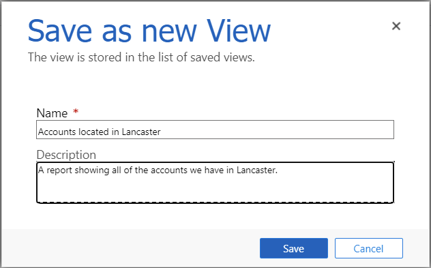Screen dimensions: 431x268
Task: Click the subtitle about stored saved views
Action: pos(141,57)
